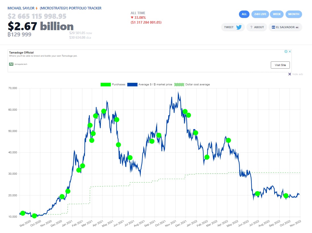Screen dimensions: 312x233
Task: Click the eyes emoji on EL SALVADOR button
Action: pos(297,27)
